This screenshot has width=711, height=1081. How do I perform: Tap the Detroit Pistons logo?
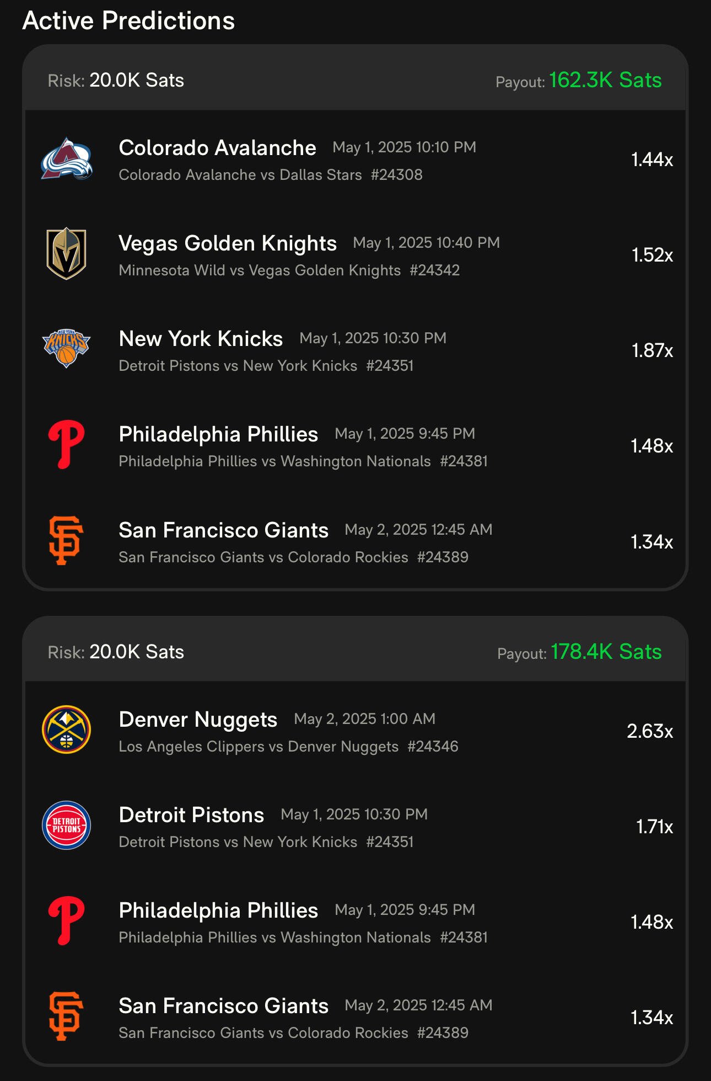click(66, 825)
